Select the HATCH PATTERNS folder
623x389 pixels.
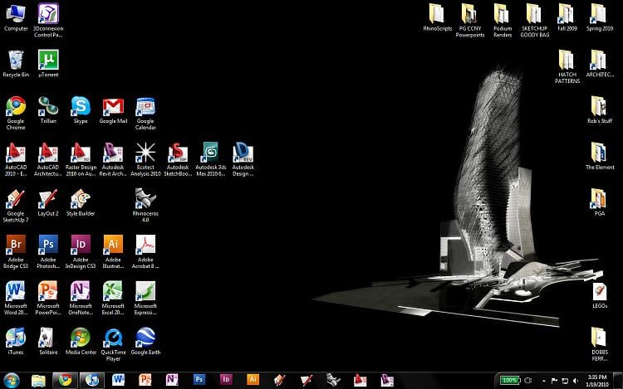pos(567,66)
